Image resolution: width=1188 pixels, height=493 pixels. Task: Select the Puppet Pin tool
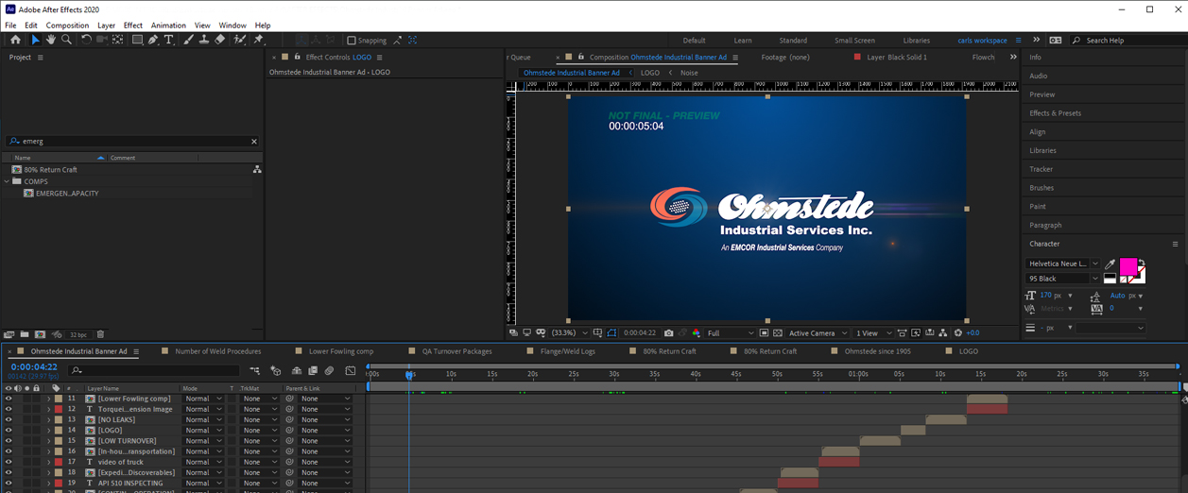pos(258,40)
